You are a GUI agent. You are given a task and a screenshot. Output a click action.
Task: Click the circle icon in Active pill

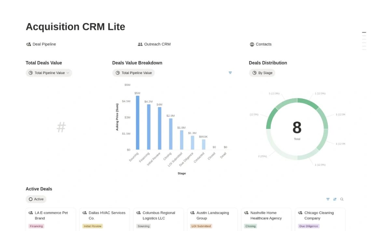(31, 199)
